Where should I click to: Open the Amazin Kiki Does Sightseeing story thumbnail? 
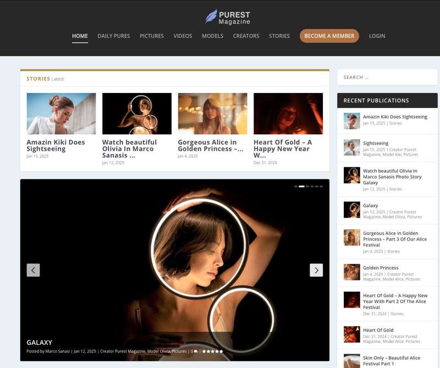[61, 114]
